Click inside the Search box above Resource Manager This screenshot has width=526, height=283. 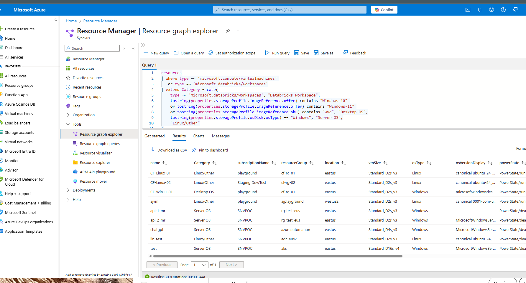pyautogui.click(x=92, y=48)
